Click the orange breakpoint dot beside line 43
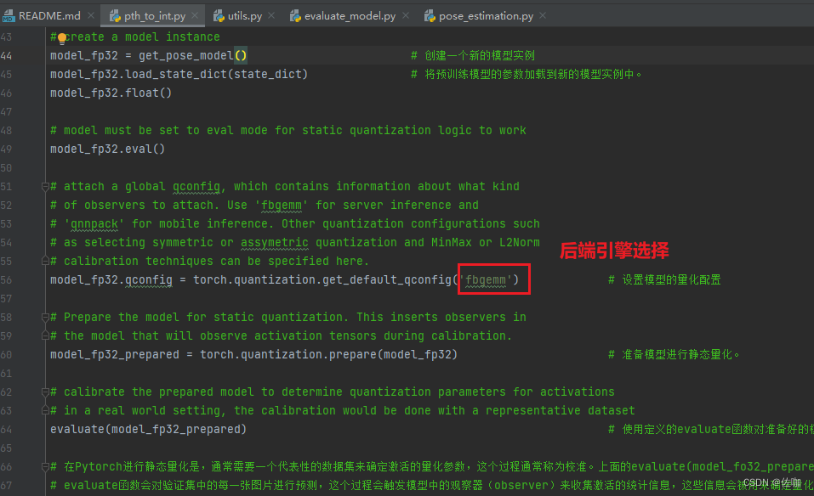 pyautogui.click(x=61, y=37)
